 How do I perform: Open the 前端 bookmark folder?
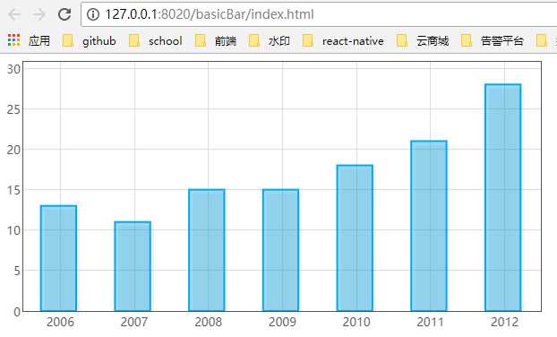[x=215, y=41]
